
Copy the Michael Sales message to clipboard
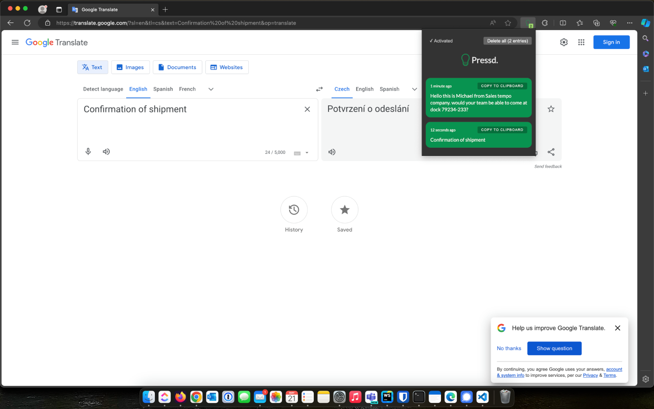point(502,86)
